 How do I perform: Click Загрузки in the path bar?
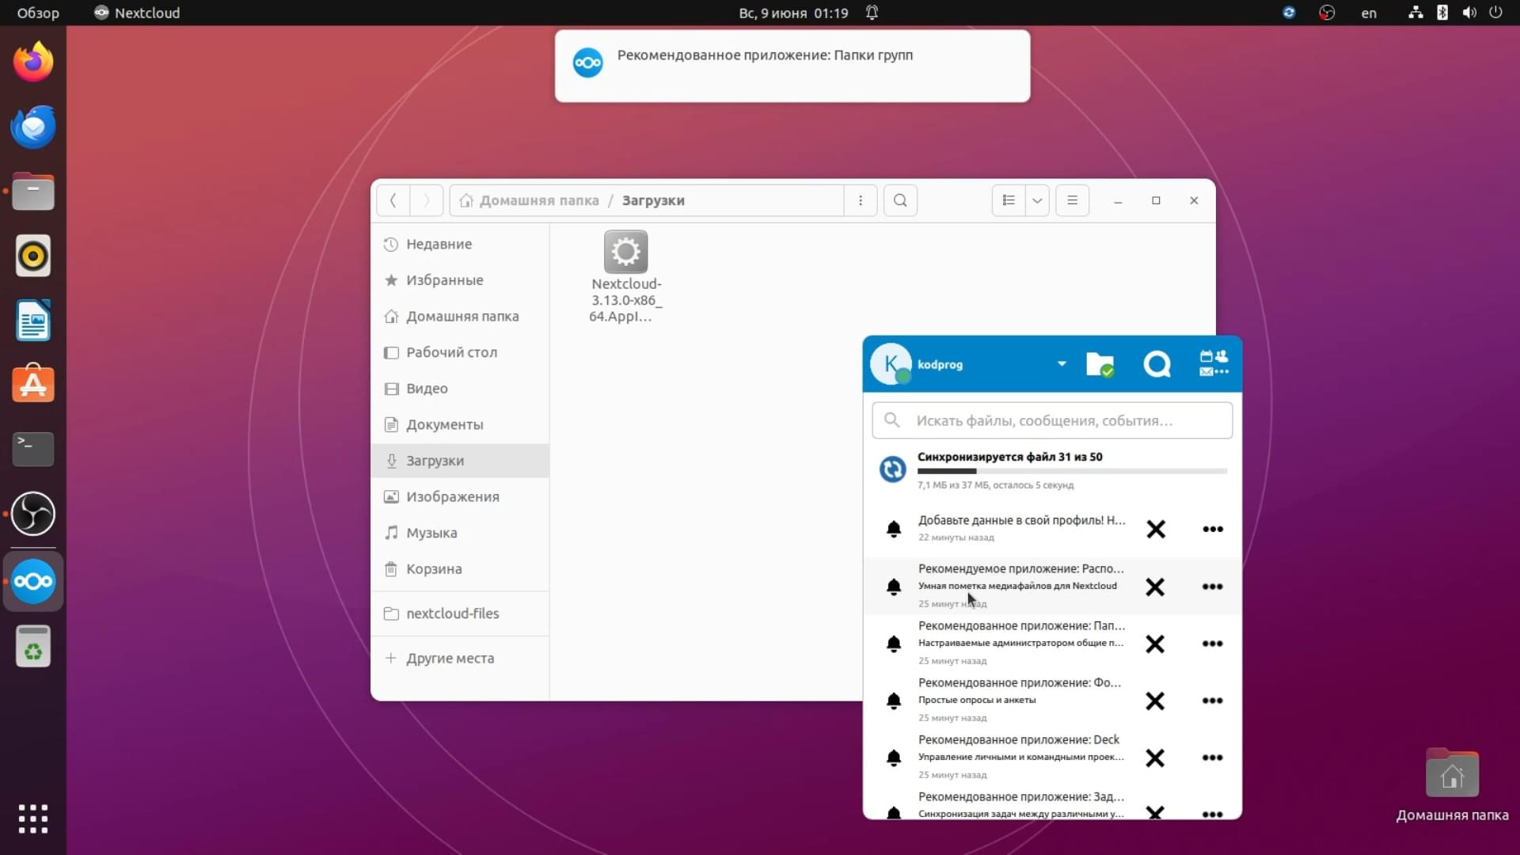(x=653, y=200)
